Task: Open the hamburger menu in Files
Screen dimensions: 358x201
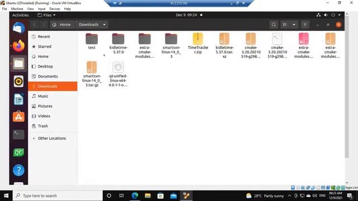Action: click(305, 25)
